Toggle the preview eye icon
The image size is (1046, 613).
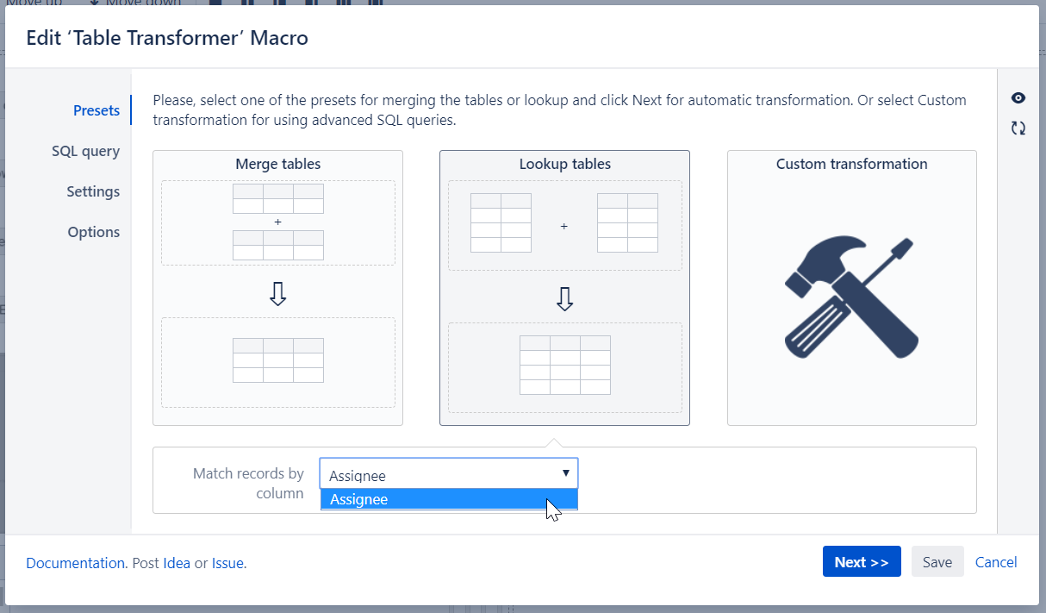pos(1018,98)
